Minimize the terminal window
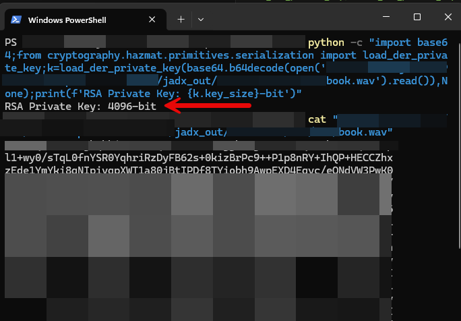 coord(386,17)
